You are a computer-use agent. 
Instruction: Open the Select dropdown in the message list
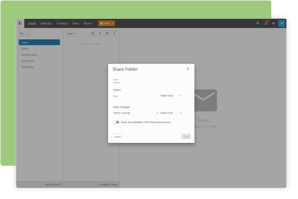pyautogui.click(x=72, y=34)
